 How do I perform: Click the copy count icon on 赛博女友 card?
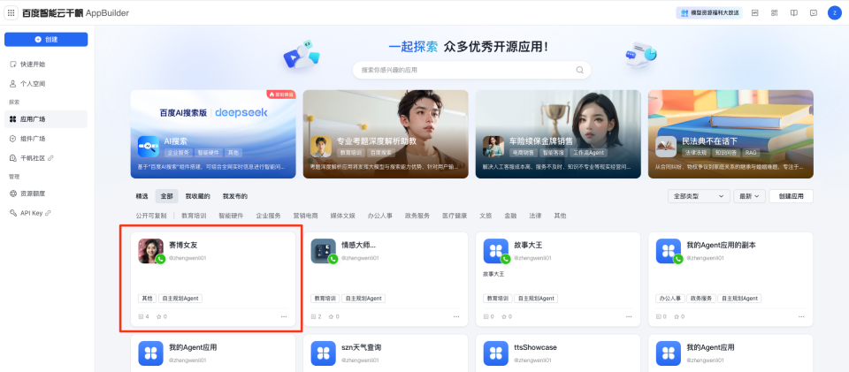click(141, 317)
